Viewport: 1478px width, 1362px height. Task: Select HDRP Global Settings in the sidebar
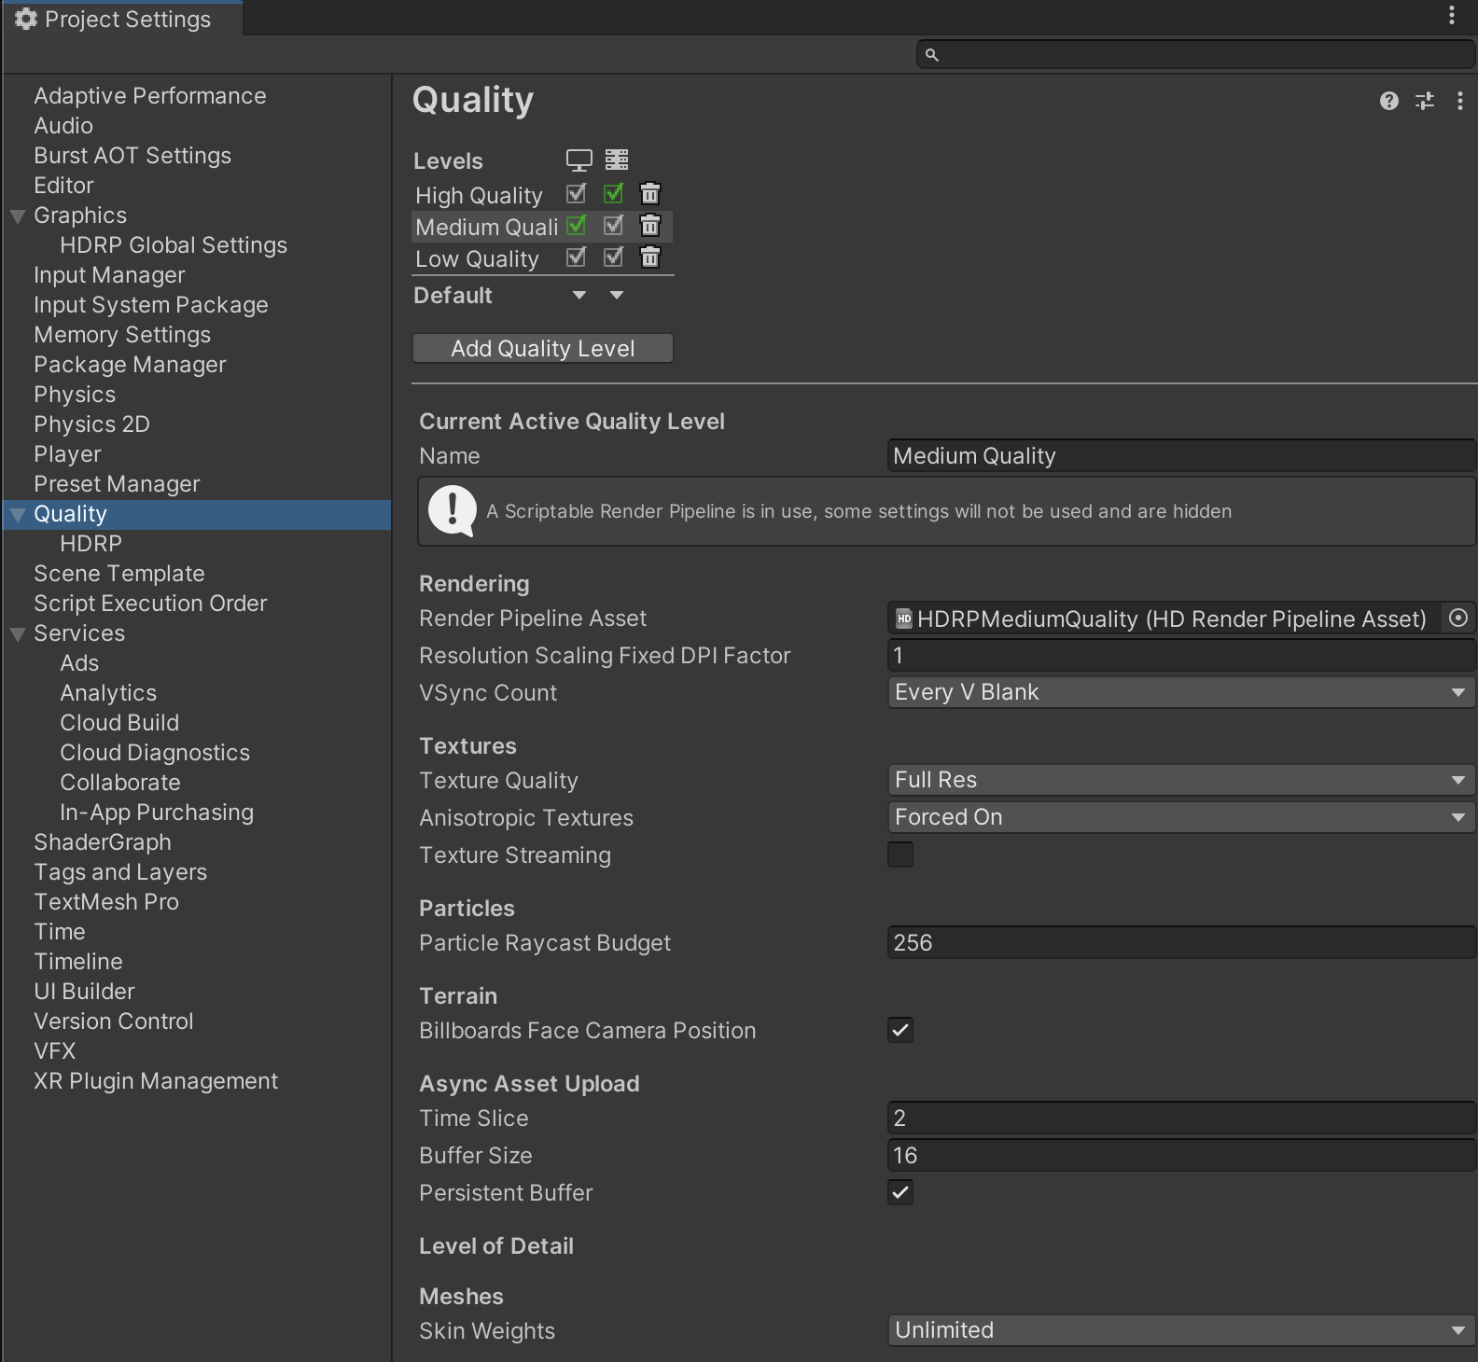point(174,245)
